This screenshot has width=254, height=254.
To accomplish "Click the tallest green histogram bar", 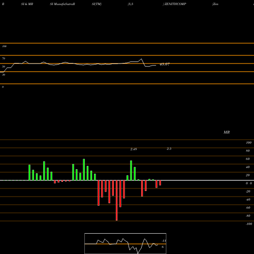I will coord(84,170).
